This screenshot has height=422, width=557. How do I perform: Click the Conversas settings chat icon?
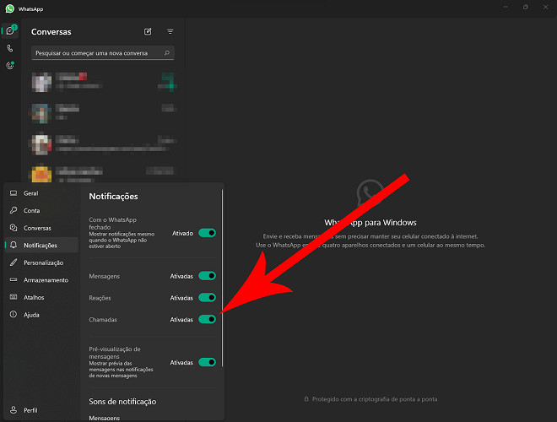coord(14,228)
